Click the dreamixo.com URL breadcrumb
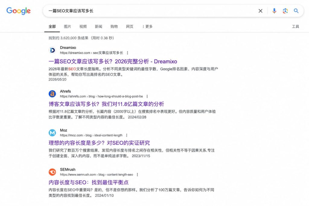Viewport: 309px width, 206px height. (91, 53)
